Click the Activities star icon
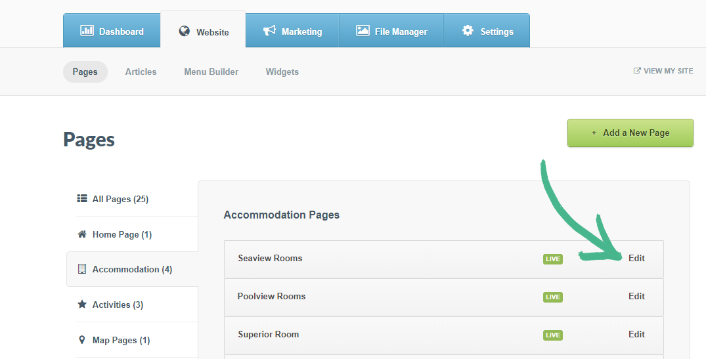 (82, 305)
